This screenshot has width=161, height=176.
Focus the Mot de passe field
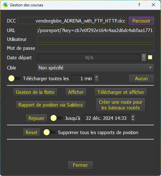tap(95, 48)
